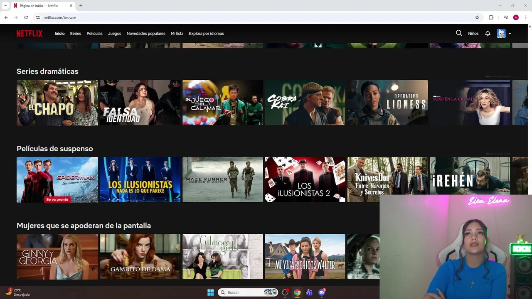The image size is (532, 299).
Task: Open the notifications bell
Action: (488, 34)
